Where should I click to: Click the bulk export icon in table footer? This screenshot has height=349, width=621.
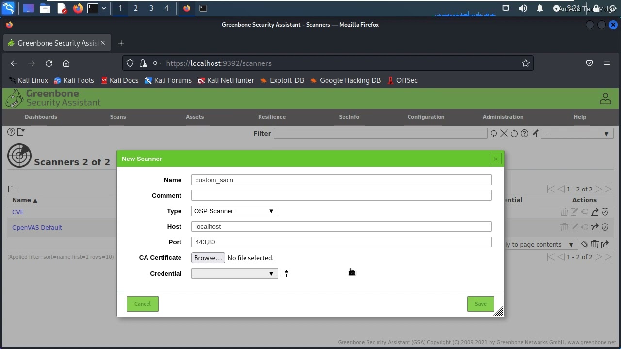[605, 245]
